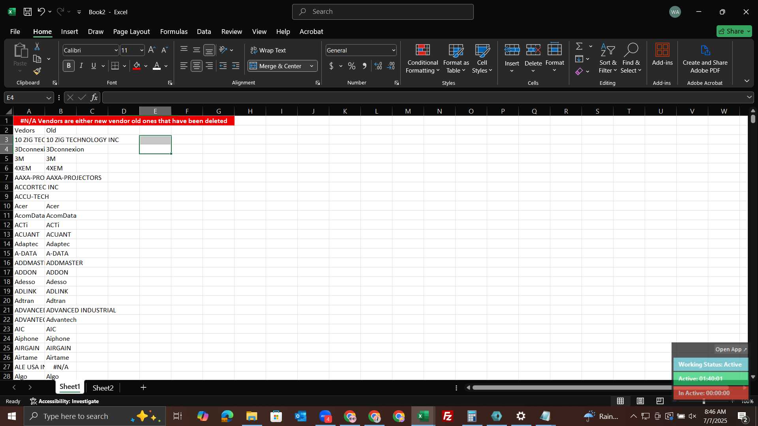Switch to Page Layout view in status bar
Viewport: 758px width, 426px height.
coord(640,401)
